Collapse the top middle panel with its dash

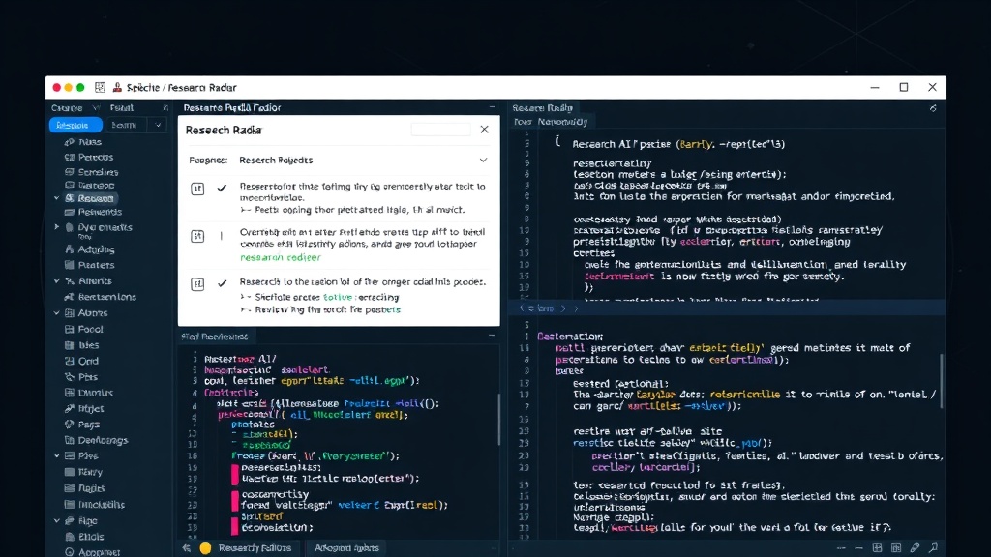492,108
